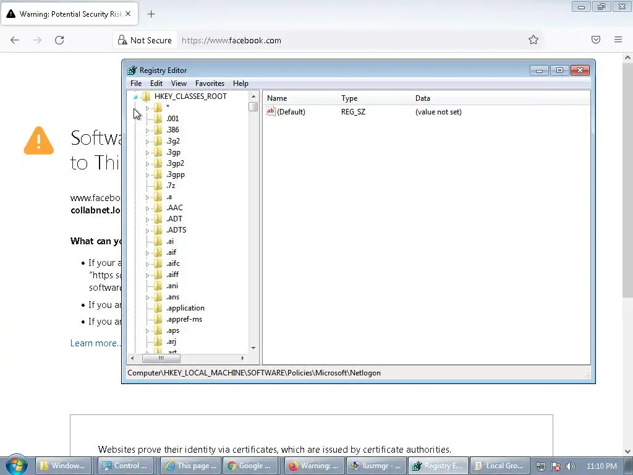Expand the .AAC key
Image resolution: width=633 pixels, height=475 pixels.
pos(147,208)
